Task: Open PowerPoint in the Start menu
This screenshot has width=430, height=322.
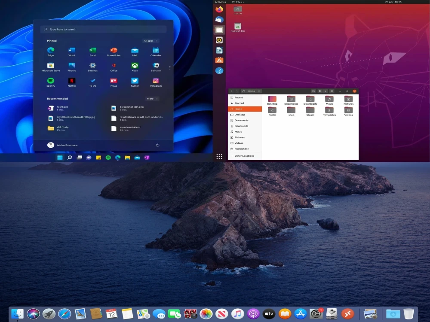Action: coord(114,52)
